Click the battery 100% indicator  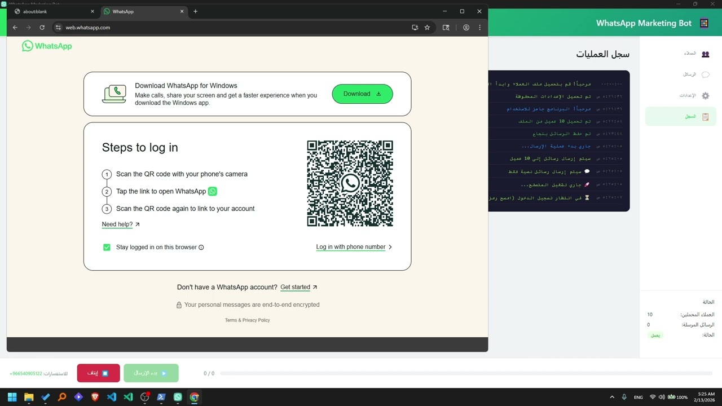click(678, 397)
